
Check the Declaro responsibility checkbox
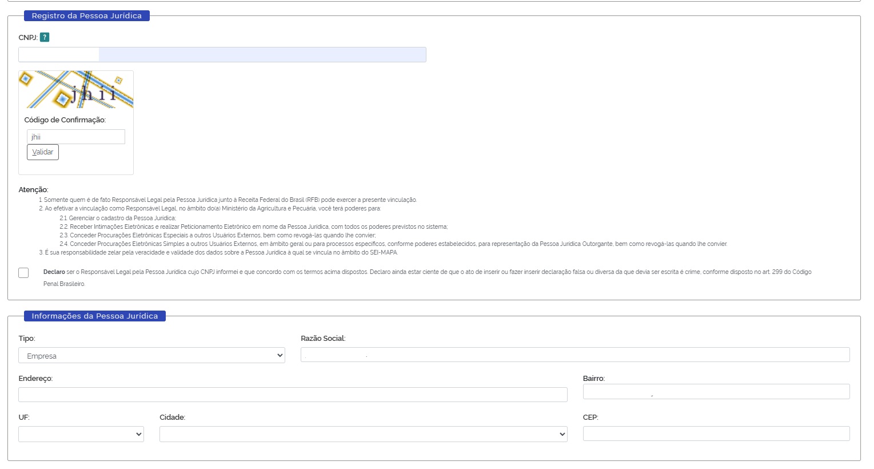[23, 273]
